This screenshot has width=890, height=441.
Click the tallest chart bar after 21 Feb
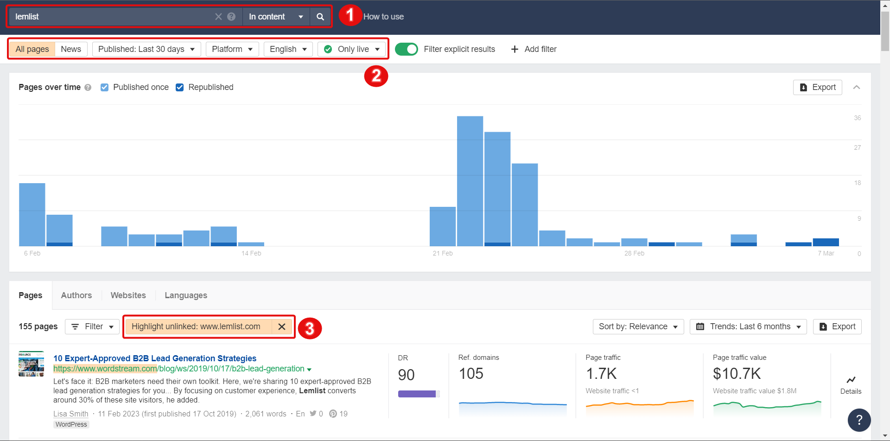(x=470, y=181)
